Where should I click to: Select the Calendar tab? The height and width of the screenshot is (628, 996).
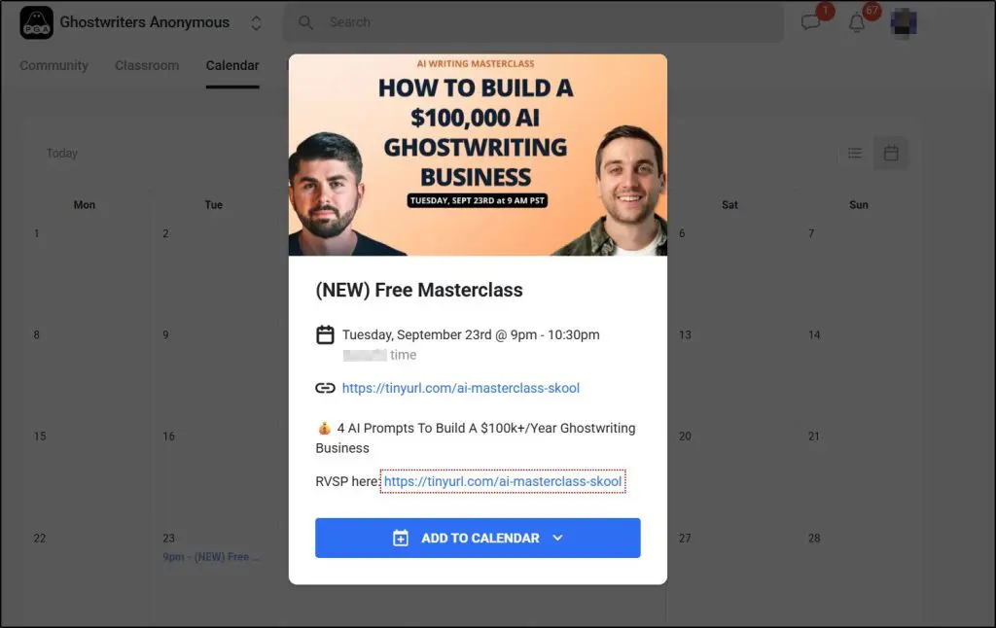click(232, 65)
